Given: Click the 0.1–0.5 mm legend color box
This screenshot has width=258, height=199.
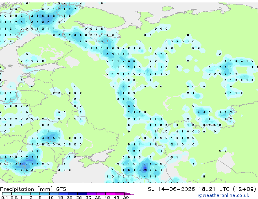Looking at the screenshot, I should coord(7,194).
